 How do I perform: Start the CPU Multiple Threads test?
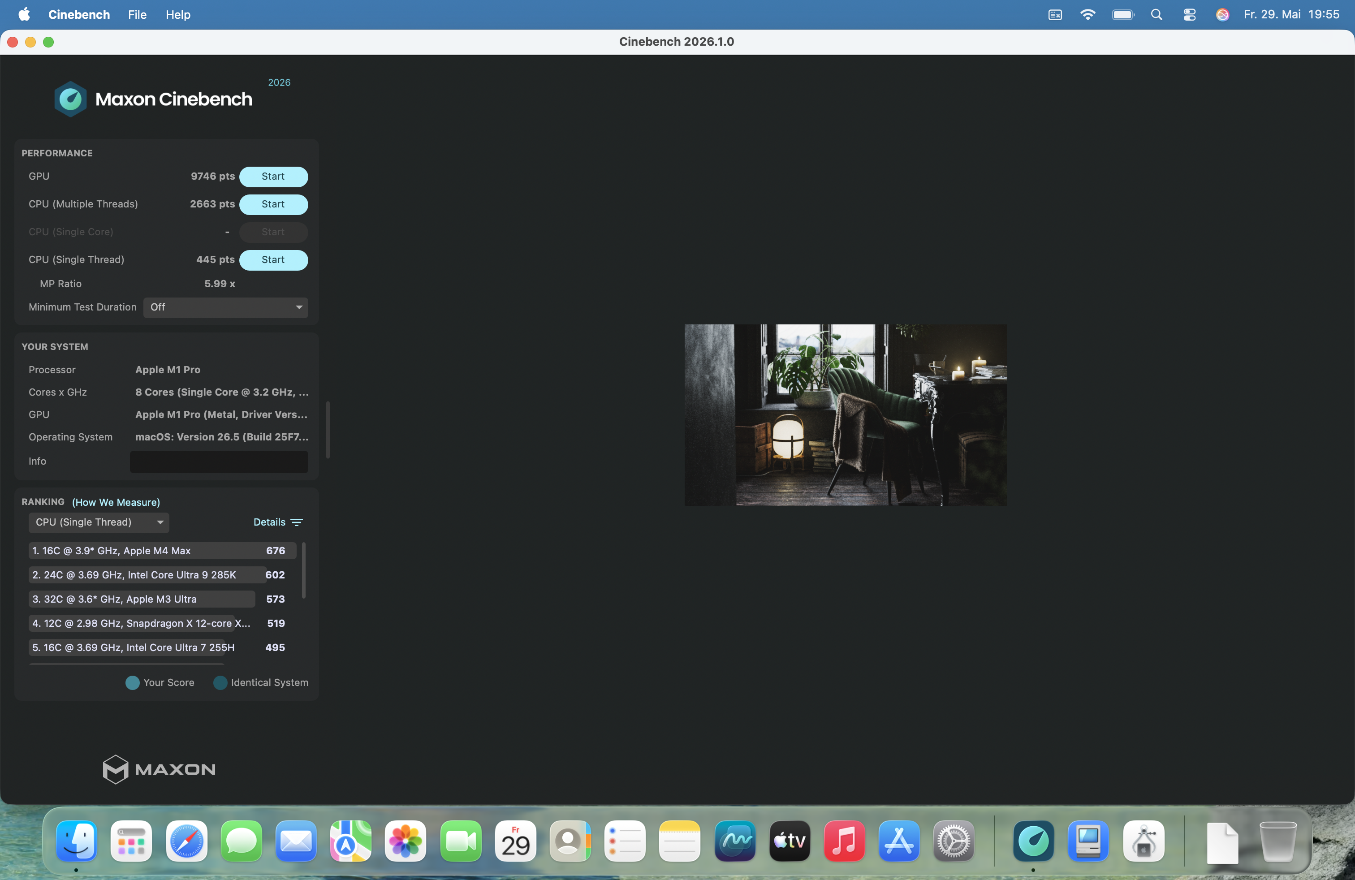tap(273, 204)
